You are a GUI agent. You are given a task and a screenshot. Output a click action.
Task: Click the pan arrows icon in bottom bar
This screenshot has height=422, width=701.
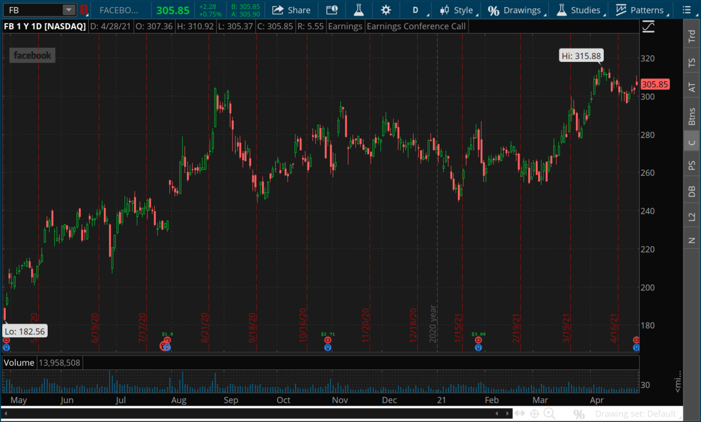519,414
